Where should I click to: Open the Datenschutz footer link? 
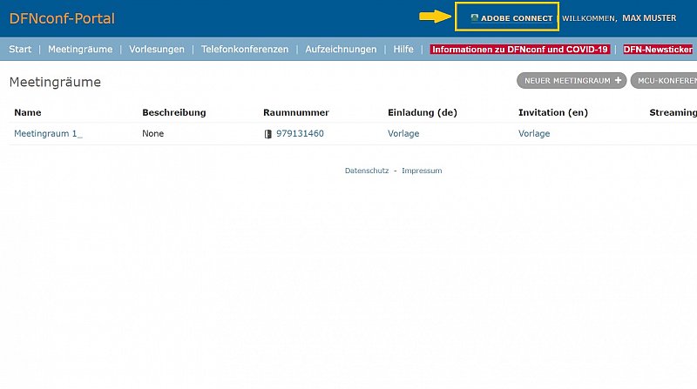click(x=367, y=171)
